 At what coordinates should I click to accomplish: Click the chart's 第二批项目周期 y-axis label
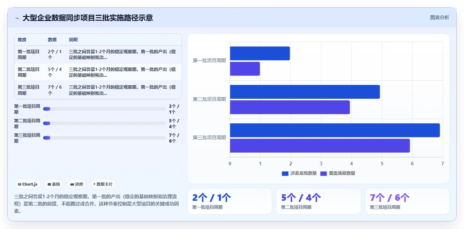coord(209,99)
